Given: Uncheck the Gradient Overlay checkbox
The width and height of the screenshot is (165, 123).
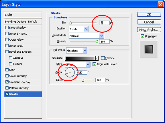Looking at the screenshot, I should (x=7, y=82).
